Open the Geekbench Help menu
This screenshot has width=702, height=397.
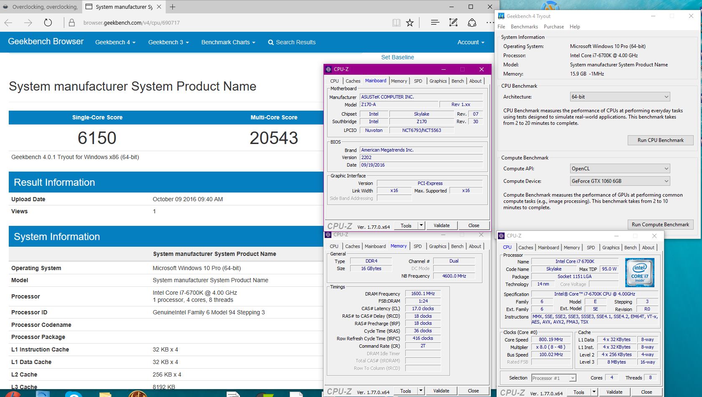pos(575,27)
